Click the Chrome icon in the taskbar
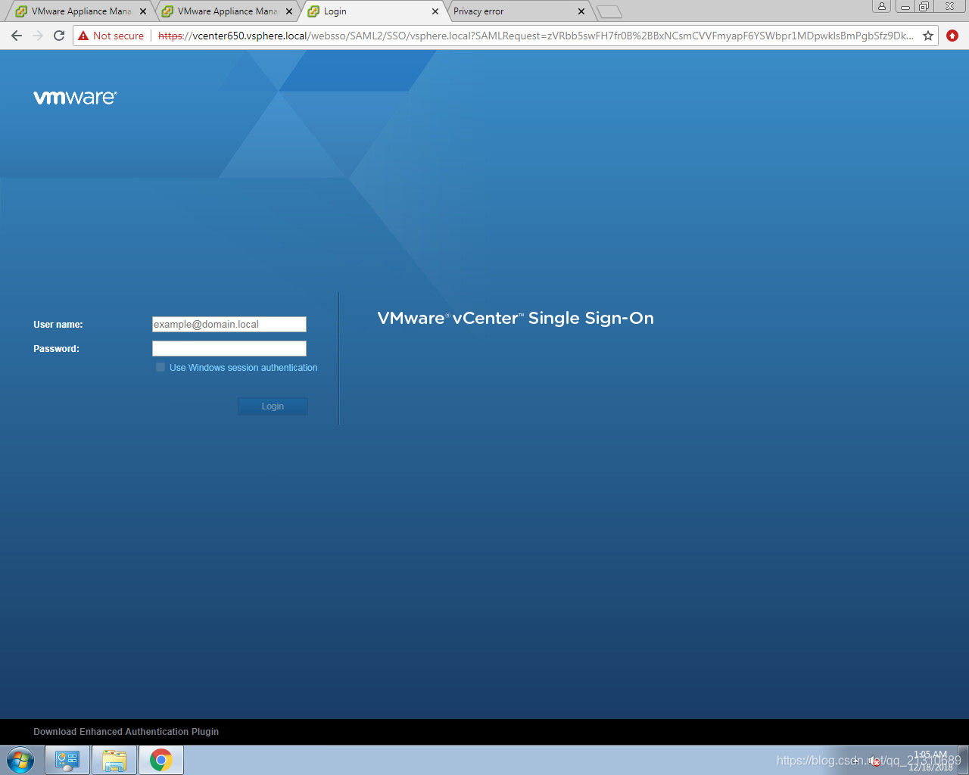This screenshot has width=969, height=775. coord(160,761)
